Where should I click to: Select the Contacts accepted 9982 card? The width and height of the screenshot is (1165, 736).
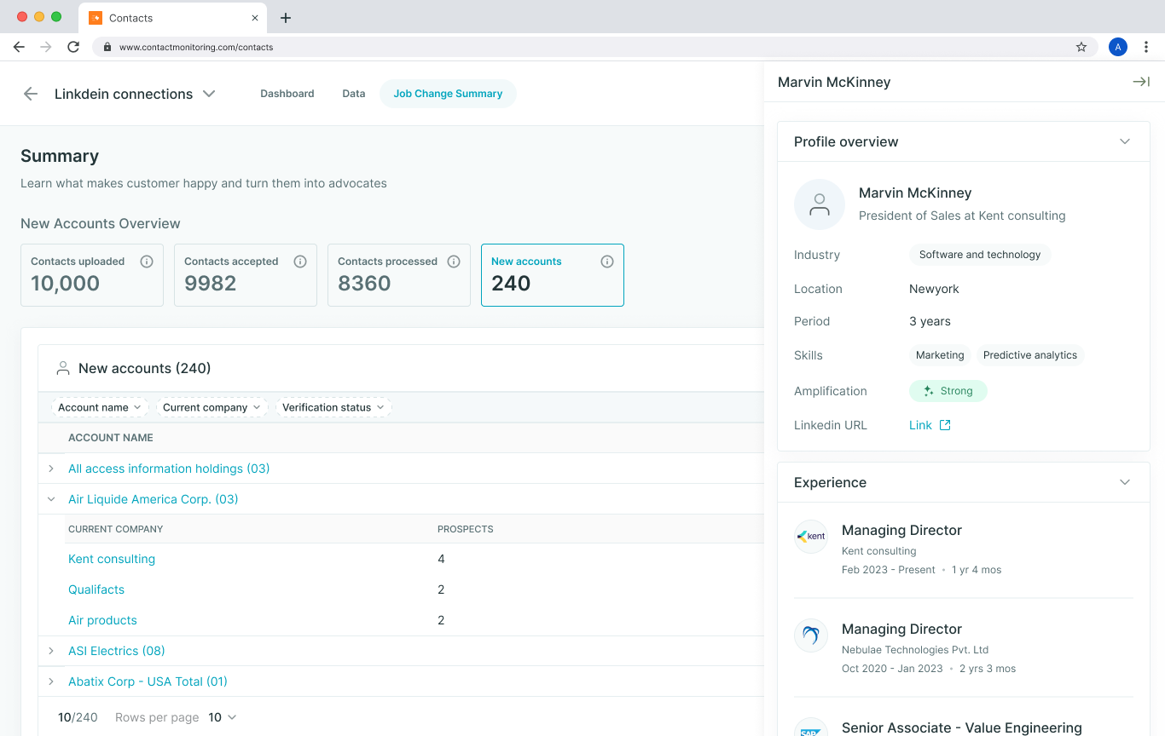246,275
